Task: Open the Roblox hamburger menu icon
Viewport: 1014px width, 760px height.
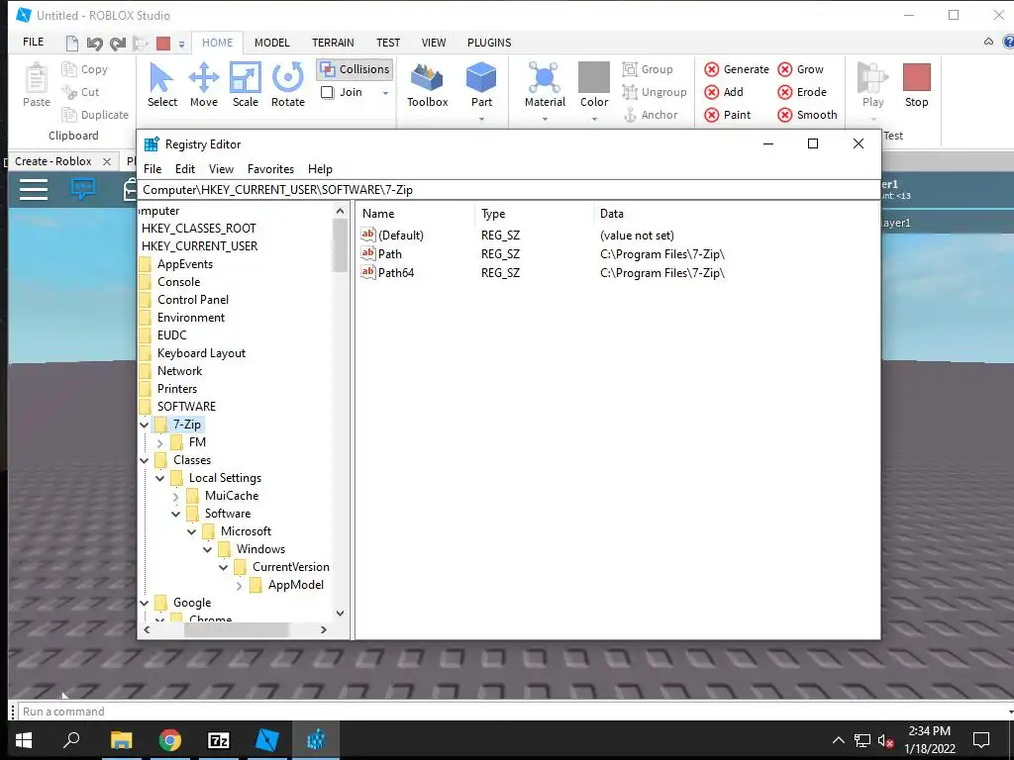Action: (x=34, y=189)
